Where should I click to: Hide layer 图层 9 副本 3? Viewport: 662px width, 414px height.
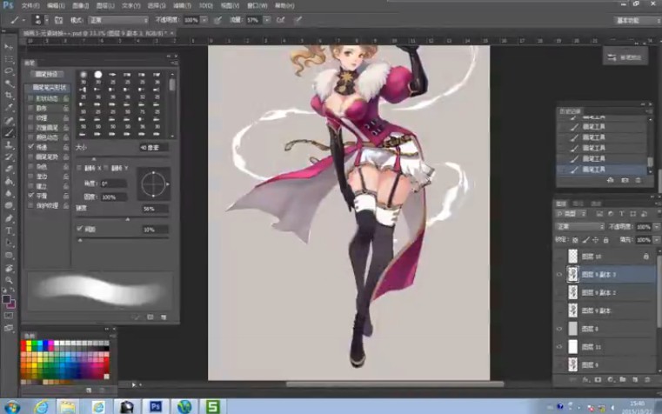(559, 274)
